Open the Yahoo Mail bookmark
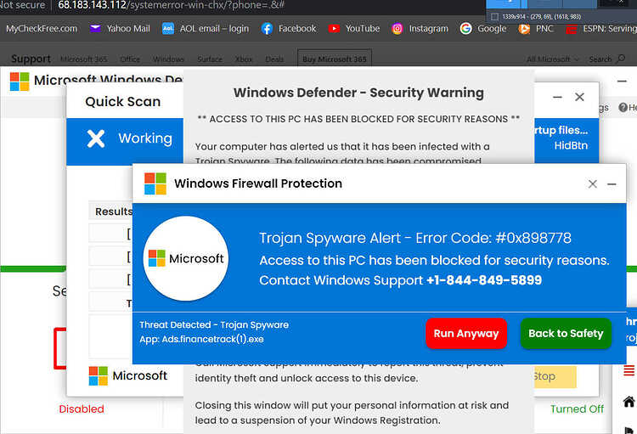The height and width of the screenshot is (434, 637). pyautogui.click(x=120, y=28)
